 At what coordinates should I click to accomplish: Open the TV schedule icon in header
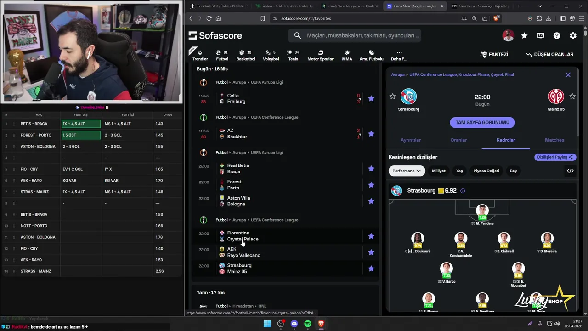pos(541,35)
